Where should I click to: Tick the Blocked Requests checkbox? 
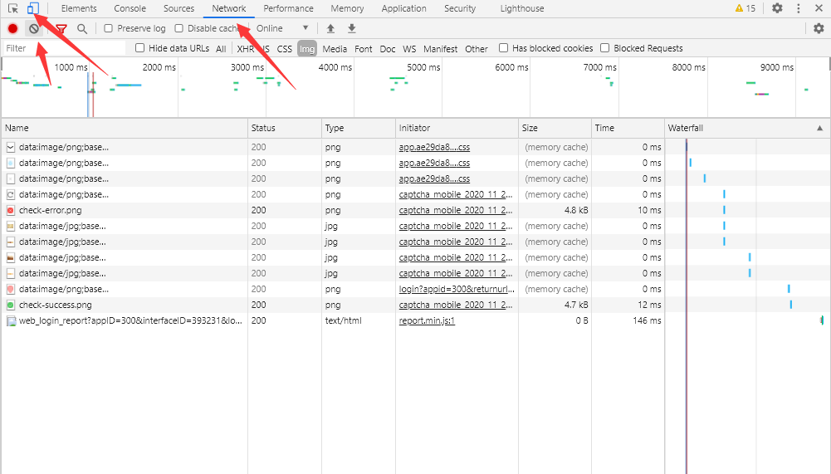pos(605,48)
